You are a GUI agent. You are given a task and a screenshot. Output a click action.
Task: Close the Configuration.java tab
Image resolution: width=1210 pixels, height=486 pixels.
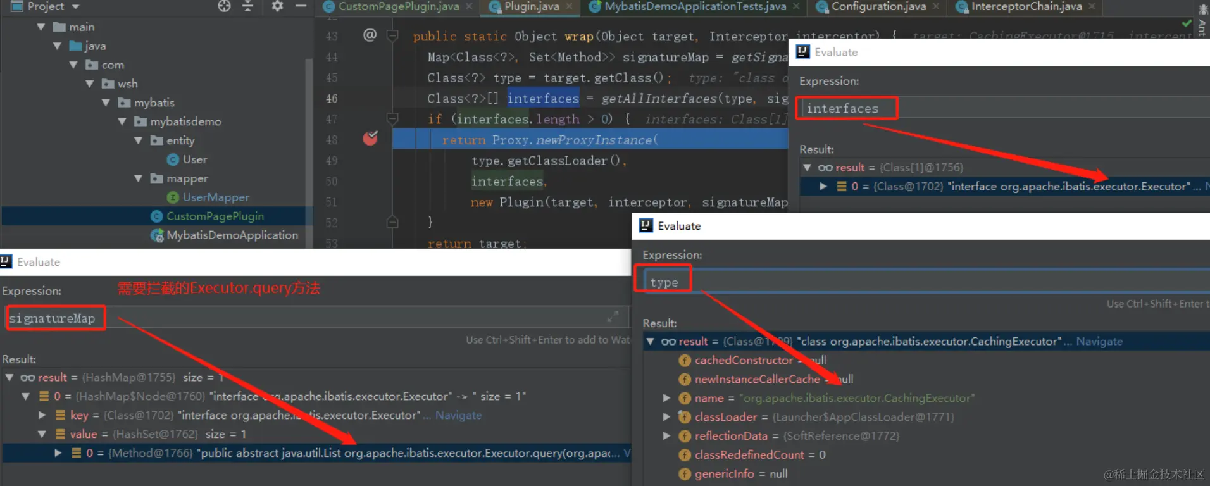(936, 6)
